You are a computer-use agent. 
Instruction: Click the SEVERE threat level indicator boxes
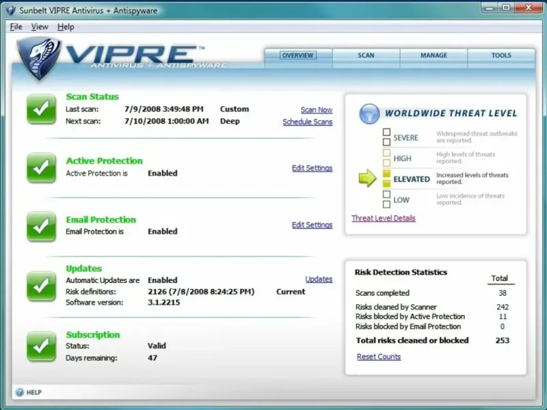pos(386,137)
